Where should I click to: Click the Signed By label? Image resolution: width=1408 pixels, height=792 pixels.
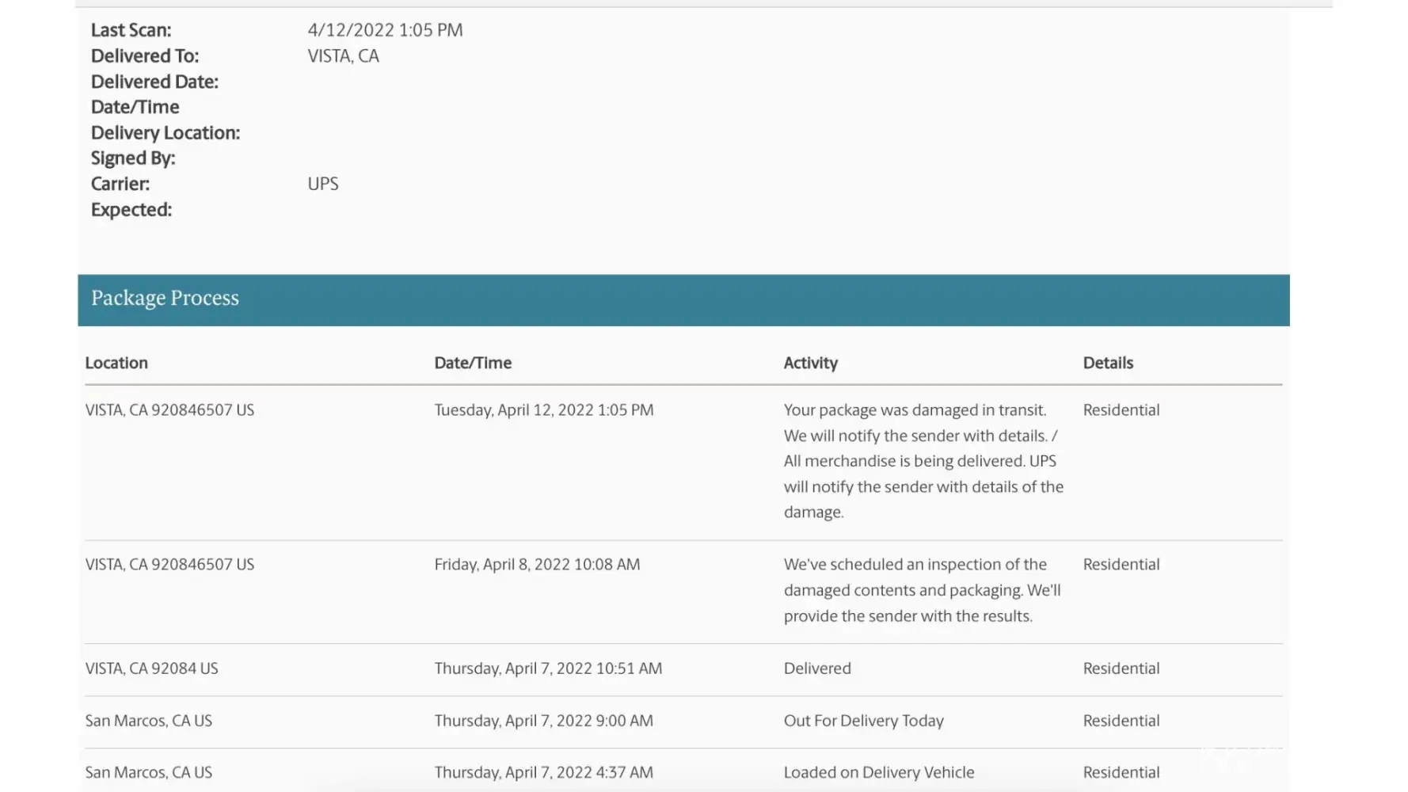click(x=133, y=158)
